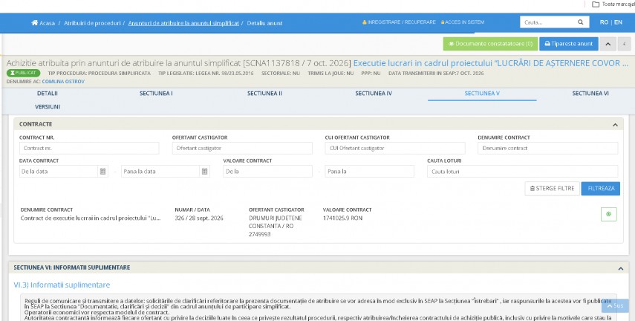
Task: Focus the Valoare contract Pana la field
Action: [x=369, y=172]
